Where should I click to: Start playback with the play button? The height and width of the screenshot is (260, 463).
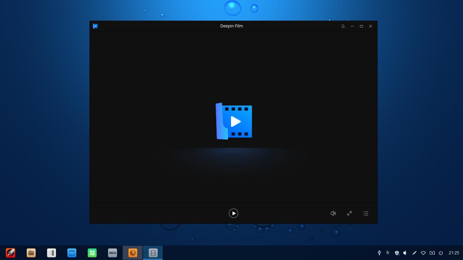(234, 213)
